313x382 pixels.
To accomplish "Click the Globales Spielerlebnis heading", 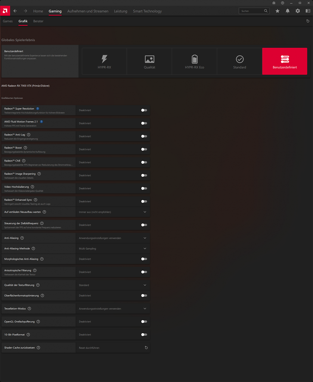I will pos(18,40).
